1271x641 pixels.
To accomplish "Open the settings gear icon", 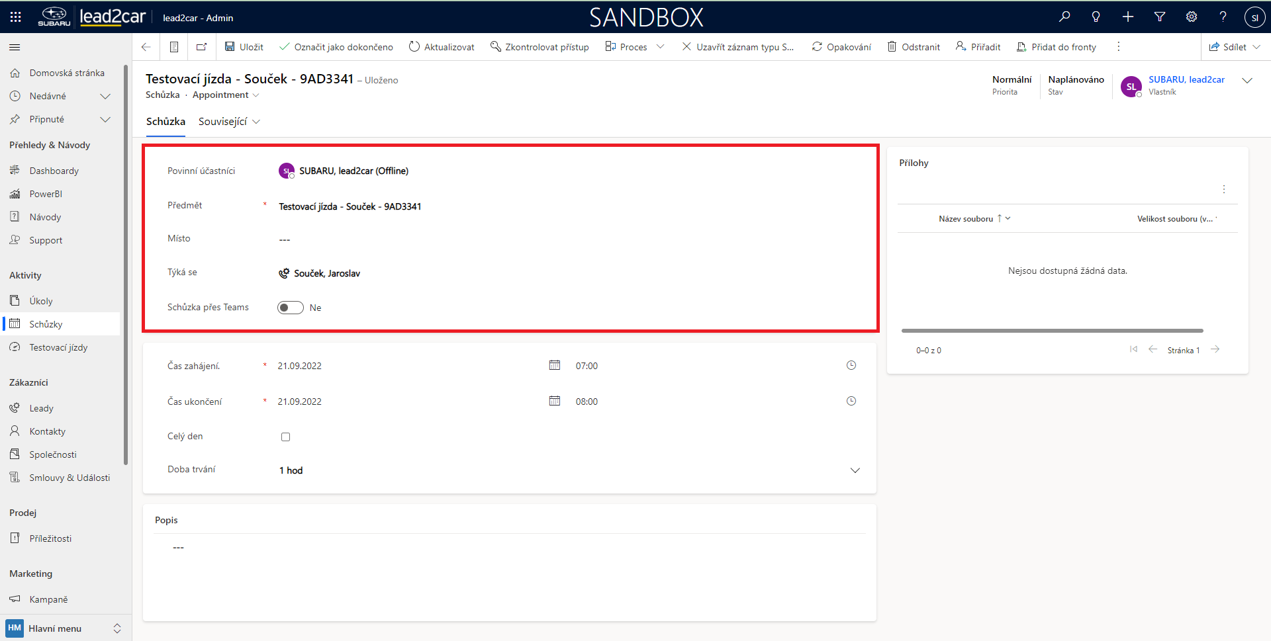I will click(x=1191, y=17).
